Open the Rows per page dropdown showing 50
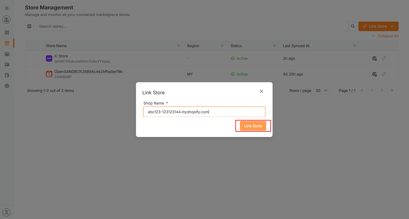Screen dimensions: 409x219 click(322, 90)
